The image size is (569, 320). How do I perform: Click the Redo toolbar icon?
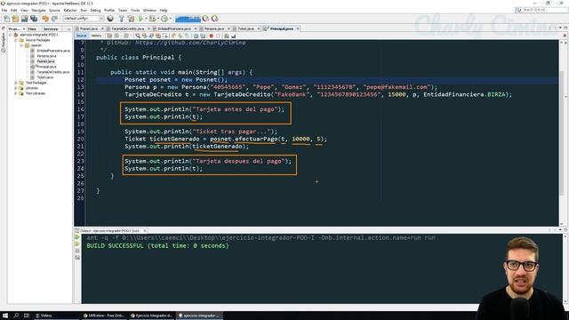pyautogui.click(x=54, y=19)
